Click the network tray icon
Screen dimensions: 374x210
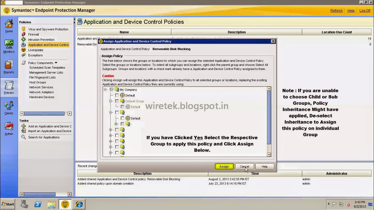click(341, 204)
